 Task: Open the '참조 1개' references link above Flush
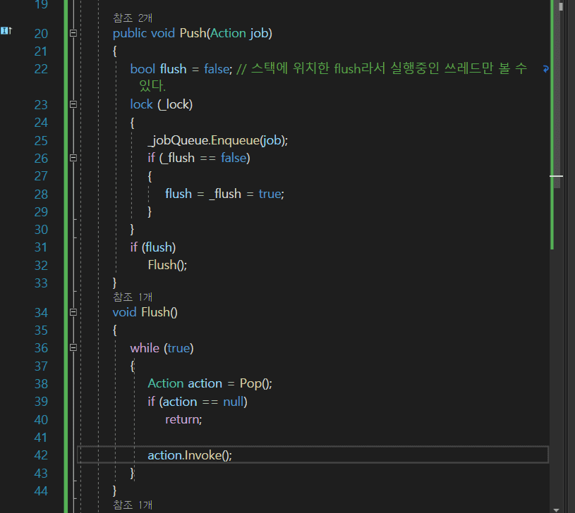click(133, 297)
